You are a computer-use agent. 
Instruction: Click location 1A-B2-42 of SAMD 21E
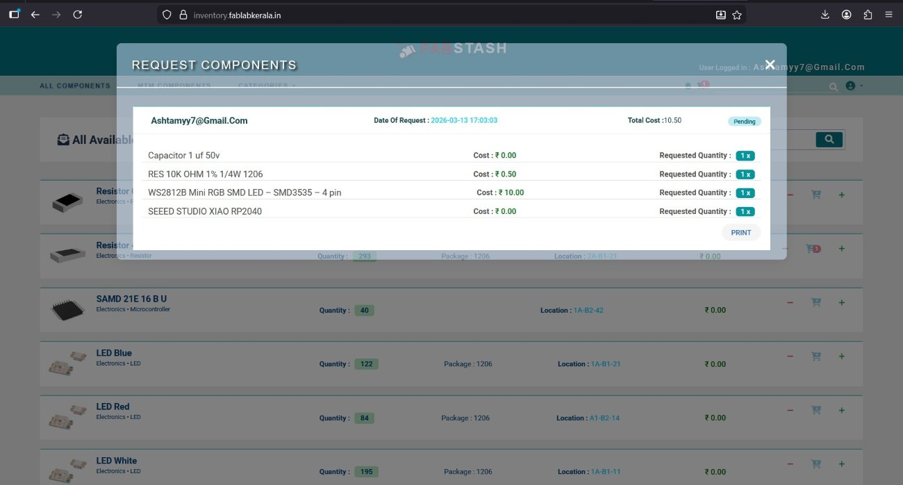[588, 311]
